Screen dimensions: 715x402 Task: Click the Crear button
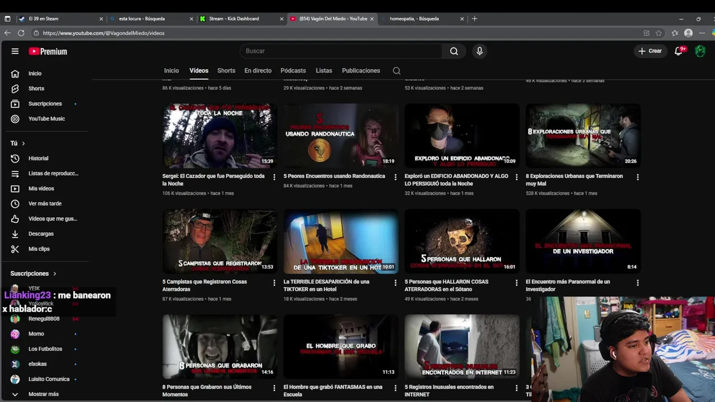tap(650, 51)
